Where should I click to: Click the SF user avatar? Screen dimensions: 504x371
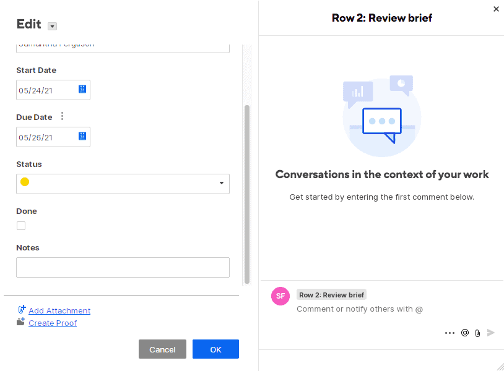(x=280, y=296)
